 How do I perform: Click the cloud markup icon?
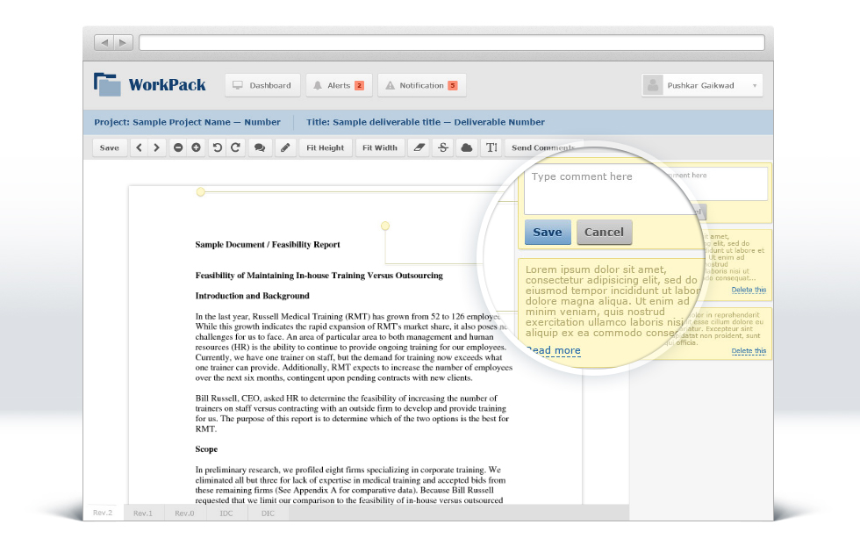coord(466,147)
